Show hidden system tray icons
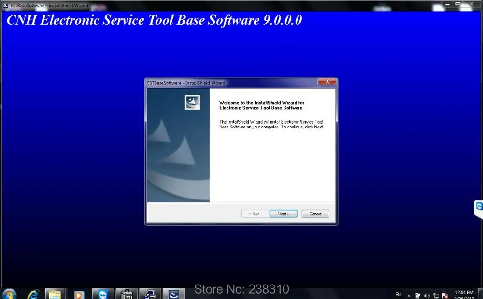The width and height of the screenshot is (483, 299). click(409, 296)
